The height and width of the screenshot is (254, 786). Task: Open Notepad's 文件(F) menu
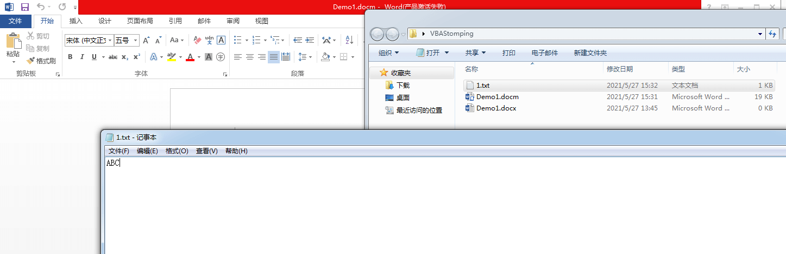(119, 151)
